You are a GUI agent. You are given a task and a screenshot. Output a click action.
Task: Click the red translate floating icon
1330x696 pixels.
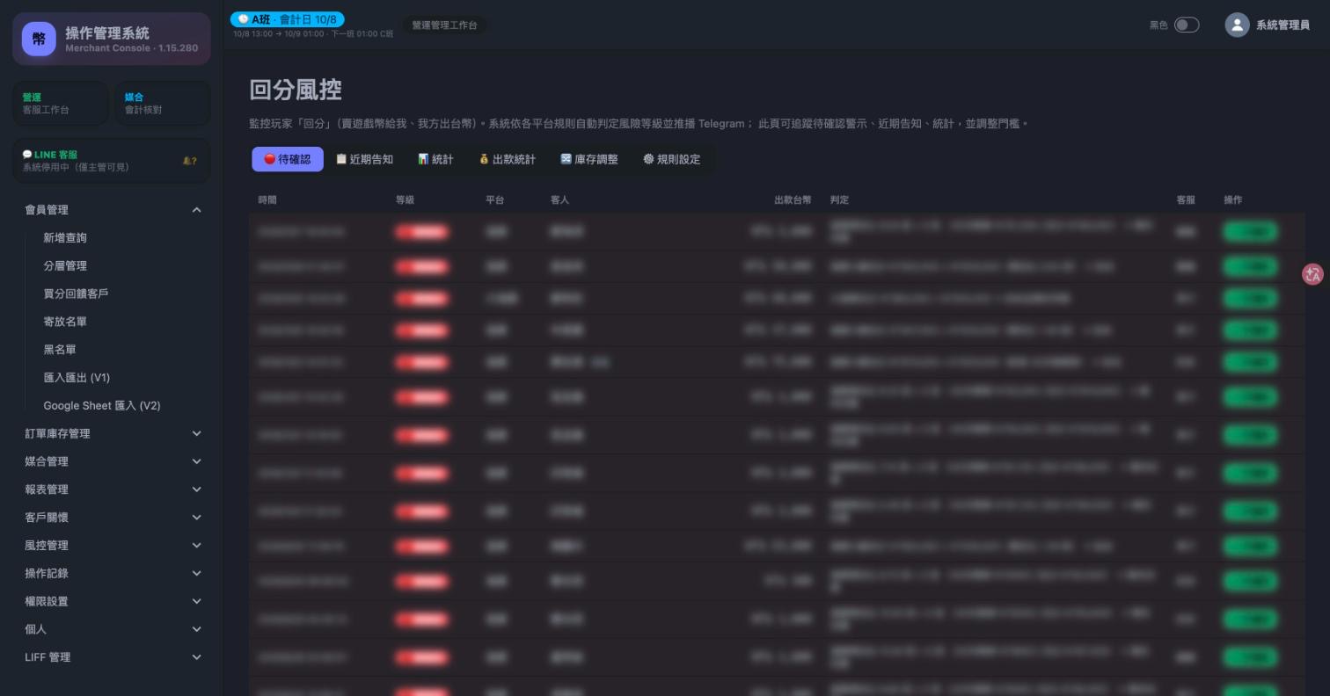(1312, 274)
